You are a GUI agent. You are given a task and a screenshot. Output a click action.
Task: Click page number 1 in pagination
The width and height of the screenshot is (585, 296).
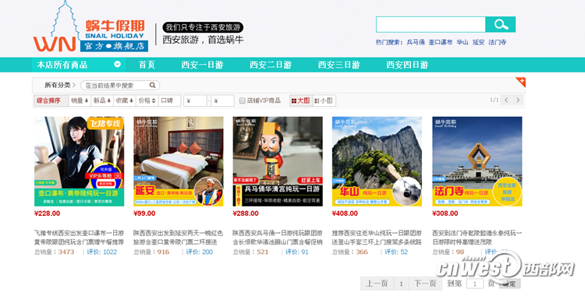pyautogui.click(x=401, y=284)
